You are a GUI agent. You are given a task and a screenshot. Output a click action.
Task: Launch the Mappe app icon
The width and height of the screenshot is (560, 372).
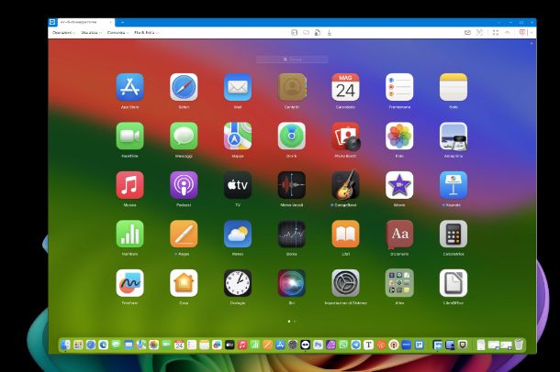coord(238,136)
